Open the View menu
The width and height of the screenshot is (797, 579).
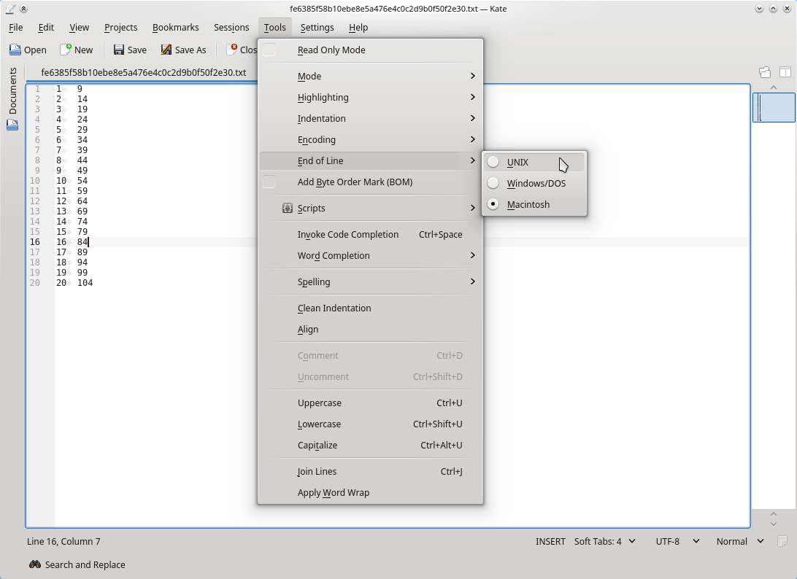click(79, 28)
